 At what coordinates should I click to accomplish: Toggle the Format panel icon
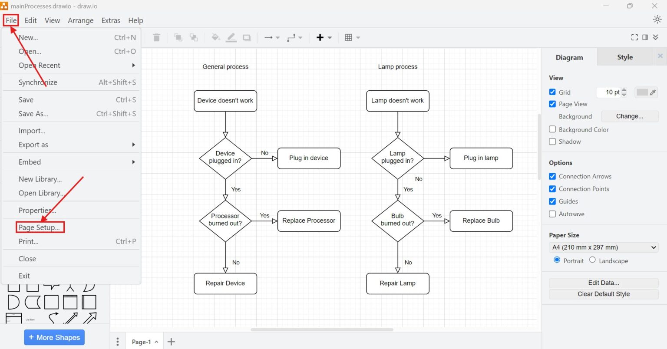646,37
